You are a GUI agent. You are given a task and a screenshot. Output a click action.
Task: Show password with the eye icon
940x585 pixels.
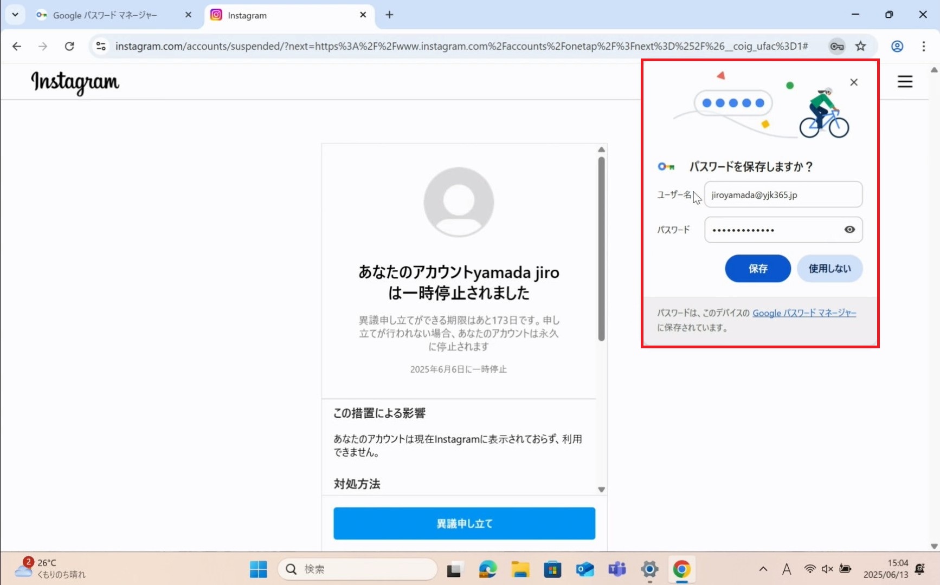click(849, 230)
